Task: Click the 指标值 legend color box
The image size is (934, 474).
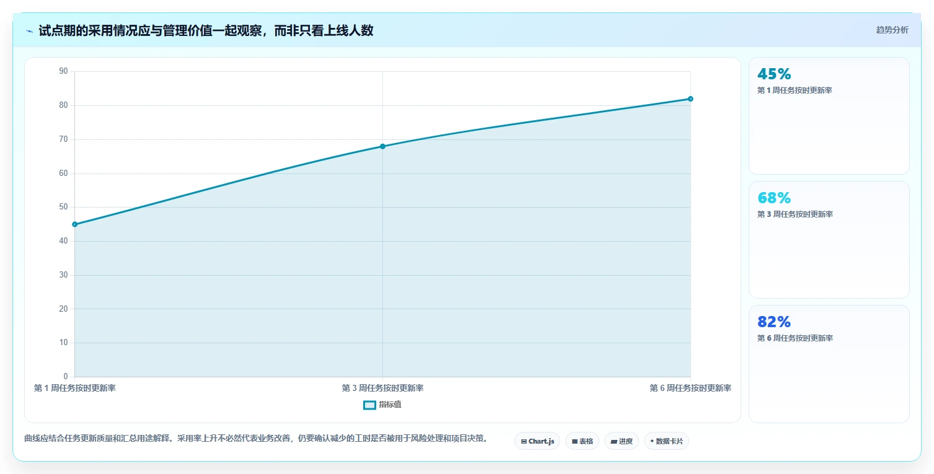Action: click(x=369, y=405)
